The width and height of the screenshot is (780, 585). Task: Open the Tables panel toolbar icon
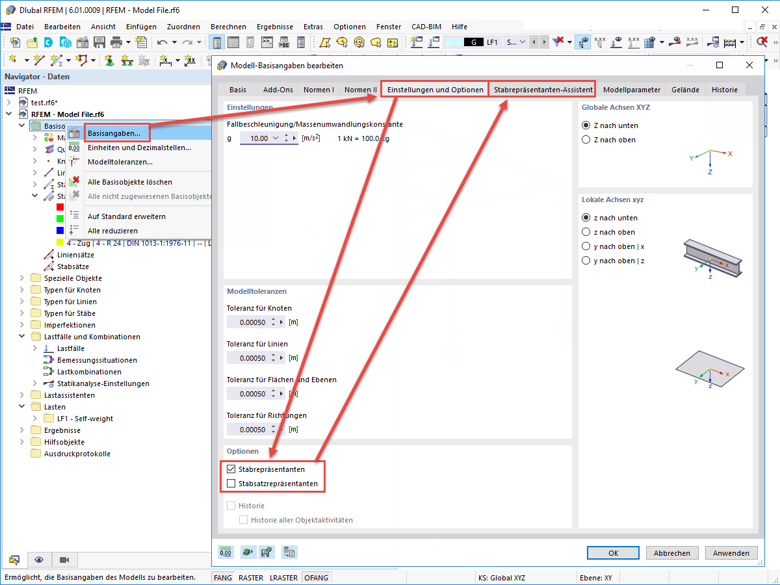[x=233, y=42]
